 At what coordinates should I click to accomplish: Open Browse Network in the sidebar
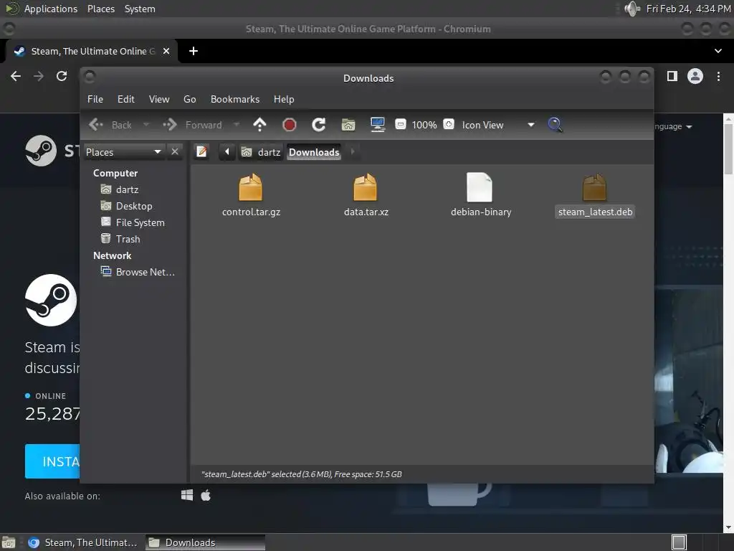click(x=138, y=272)
